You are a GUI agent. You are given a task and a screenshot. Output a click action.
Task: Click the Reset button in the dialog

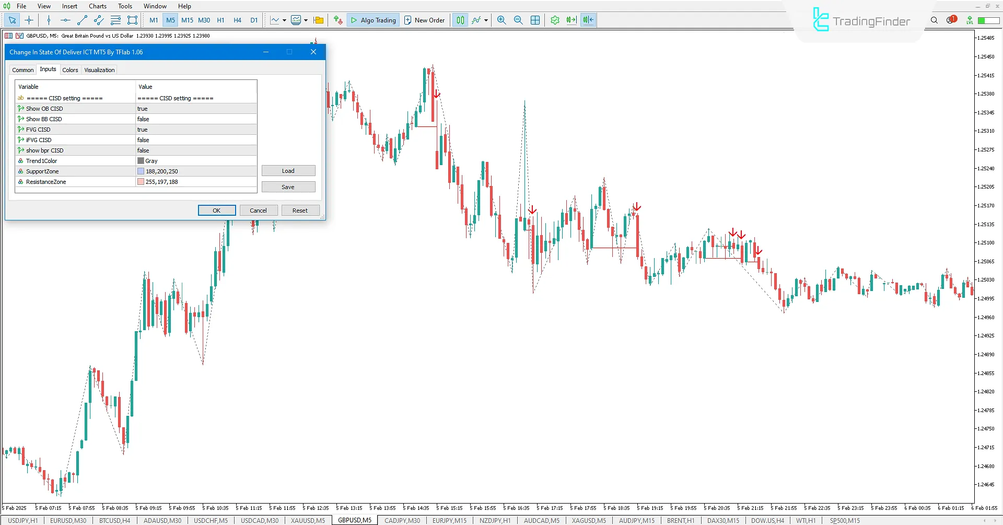click(x=300, y=210)
